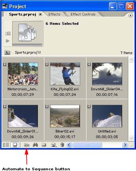
Task: Select the Downhill_Skiier01 clip thumbnail
Action: pyautogui.click(x=23, y=116)
